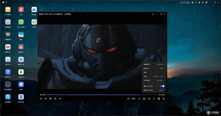Click the tray icon left of search
The width and height of the screenshot is (221, 116).
click(x=192, y=2)
